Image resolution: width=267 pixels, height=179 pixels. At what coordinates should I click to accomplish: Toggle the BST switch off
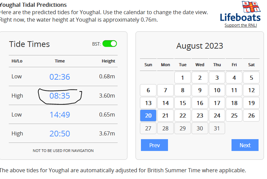pos(110,44)
